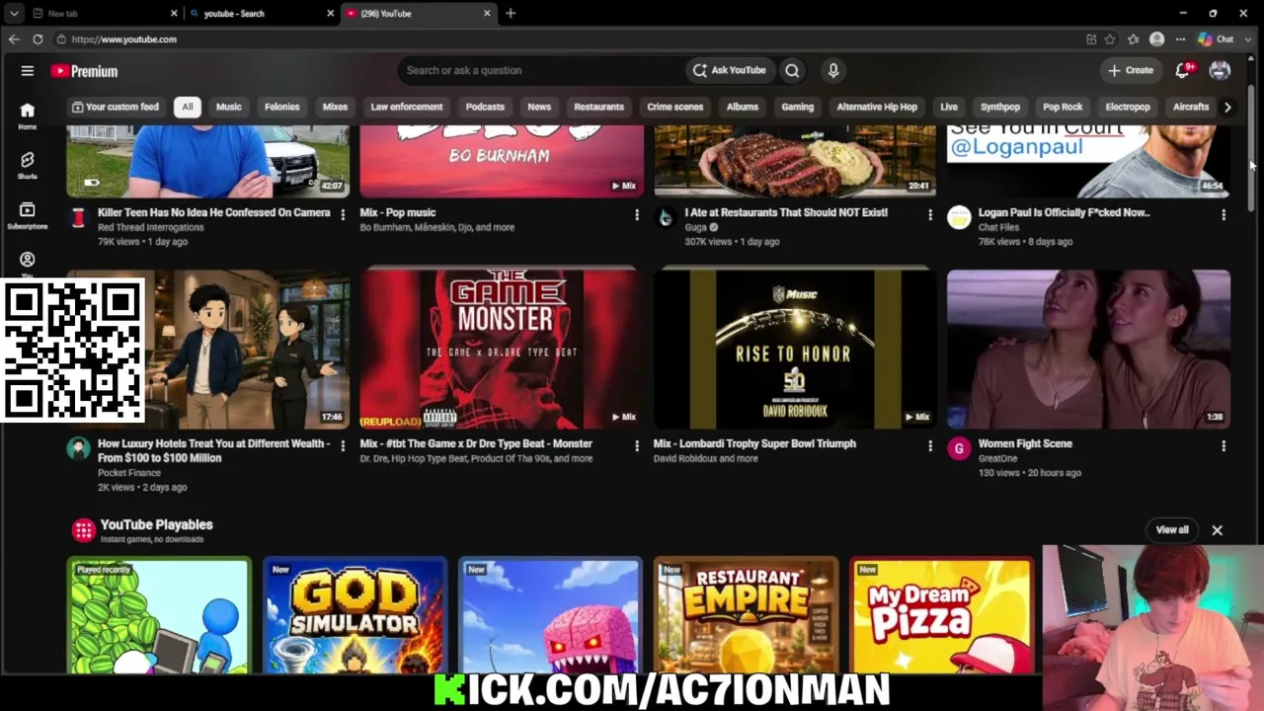Image resolution: width=1264 pixels, height=711 pixels.
Task: Open more options for Guga restaurants video
Action: tap(929, 214)
